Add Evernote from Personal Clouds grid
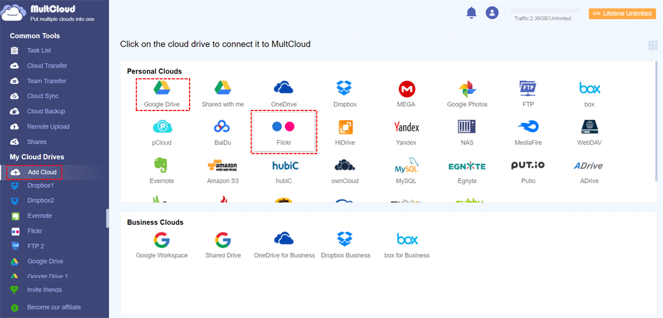 [162, 171]
